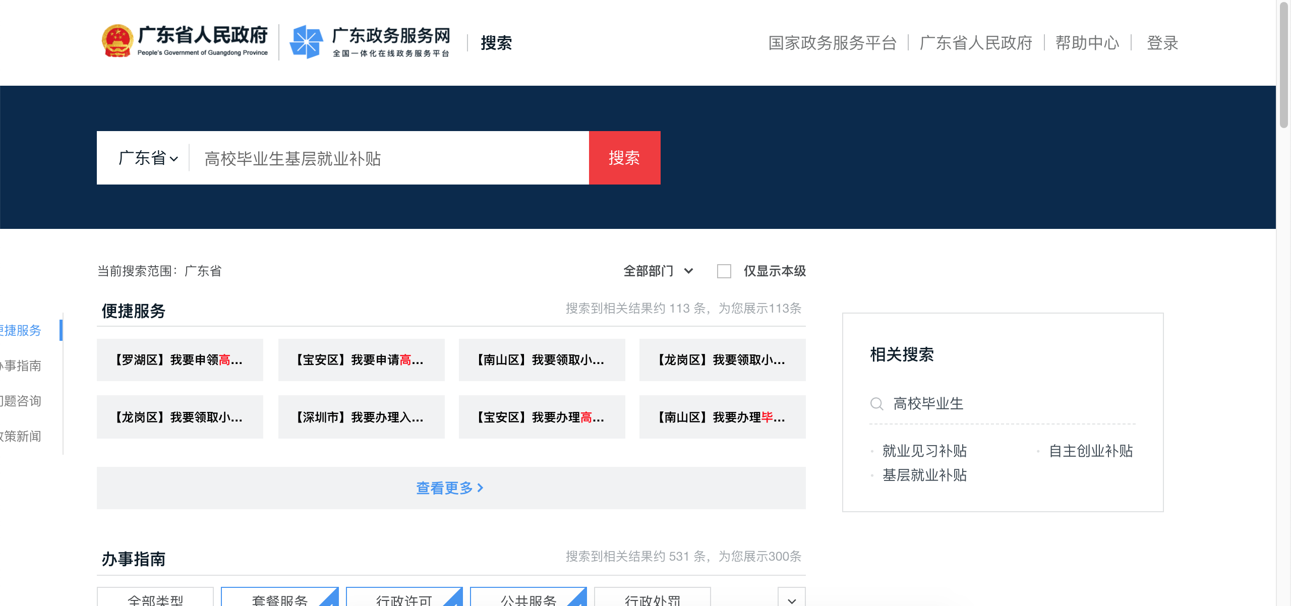Image resolution: width=1291 pixels, height=606 pixels.
Task: Click the blue Guangdong Government Services Network logo
Action: pos(306,41)
